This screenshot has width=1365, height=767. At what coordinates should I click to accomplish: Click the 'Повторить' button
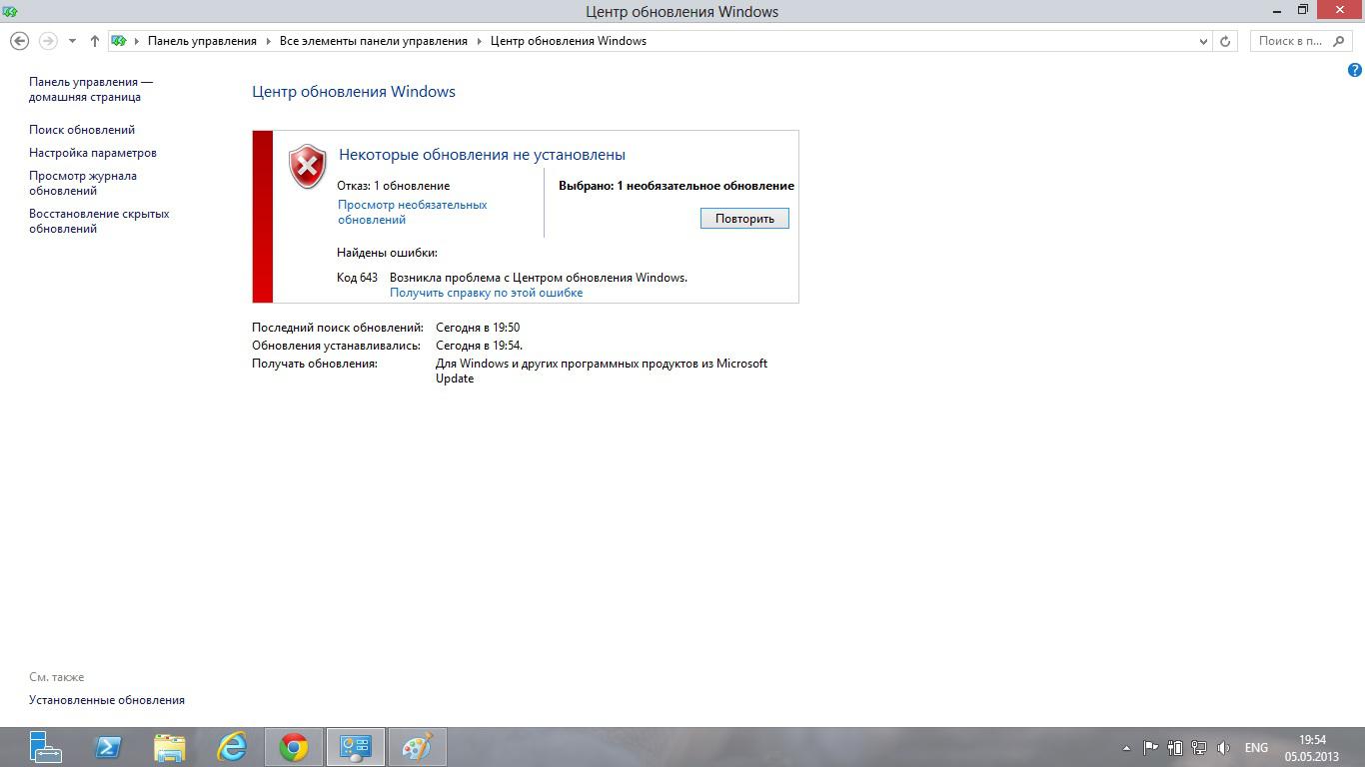tap(744, 219)
